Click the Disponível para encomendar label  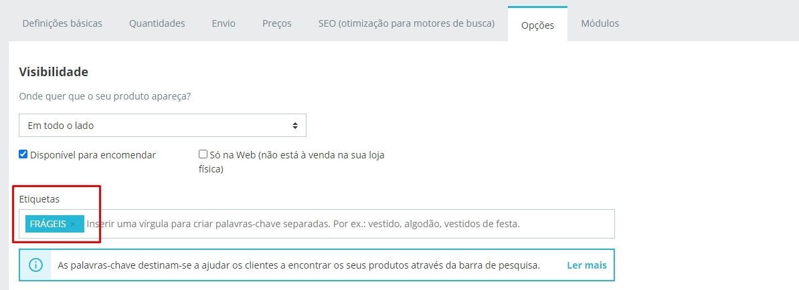[x=93, y=154]
